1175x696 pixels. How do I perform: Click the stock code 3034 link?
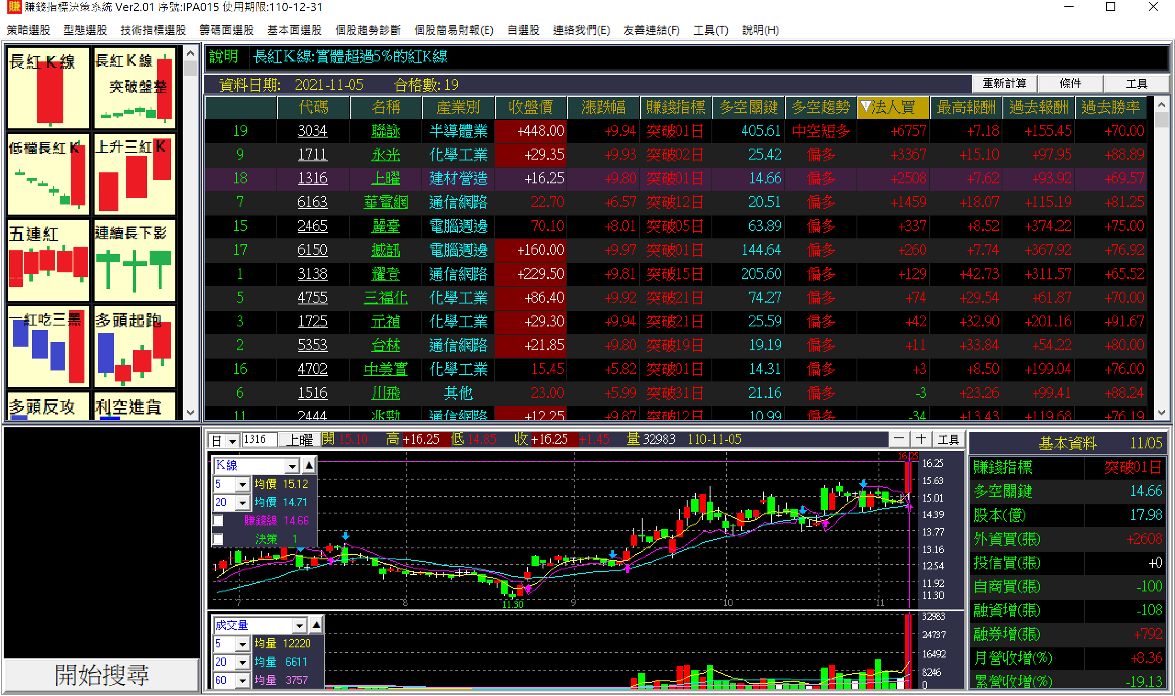(313, 131)
